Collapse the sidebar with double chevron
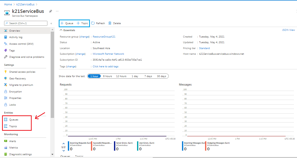The width and height of the screenshot is (297, 158). tap(51, 23)
